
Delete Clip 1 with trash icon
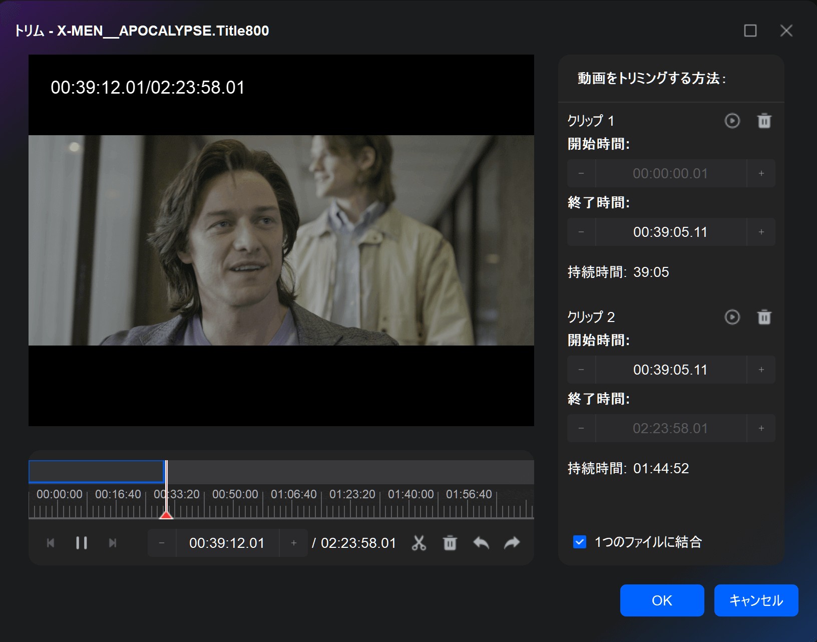[x=764, y=121]
